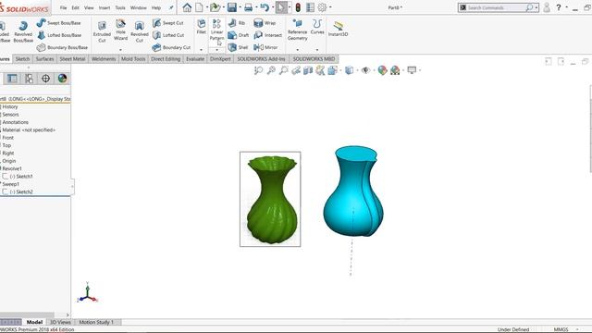This screenshot has width=592, height=333.
Task: Expand the Curves dropdown arrow
Action: [x=317, y=50]
